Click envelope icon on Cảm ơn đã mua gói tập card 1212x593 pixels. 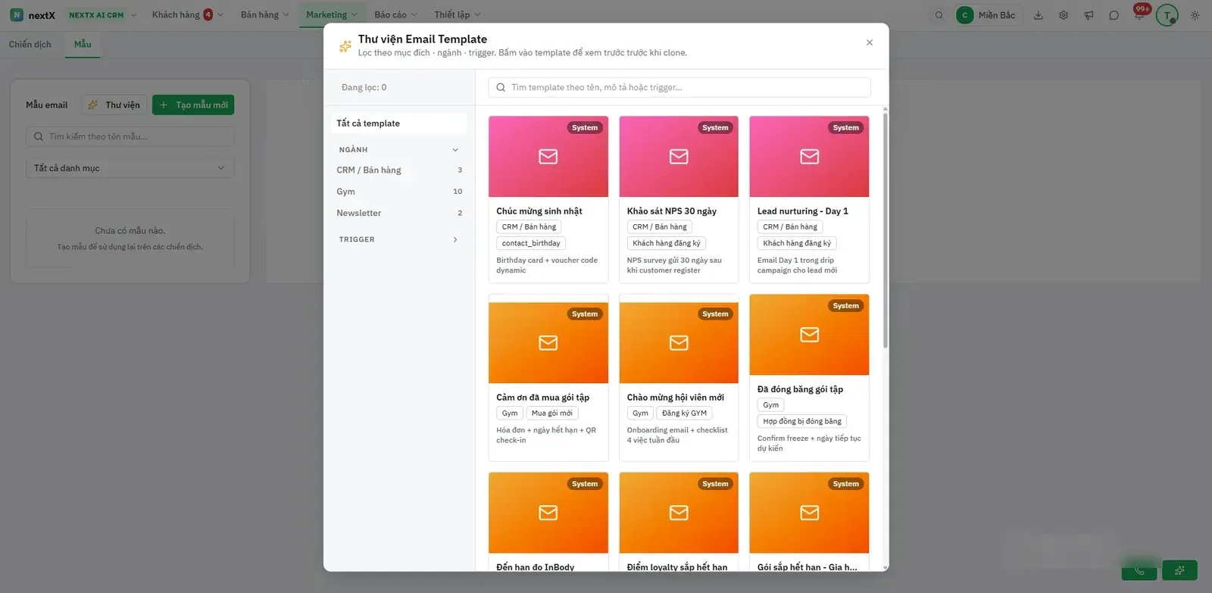click(548, 343)
